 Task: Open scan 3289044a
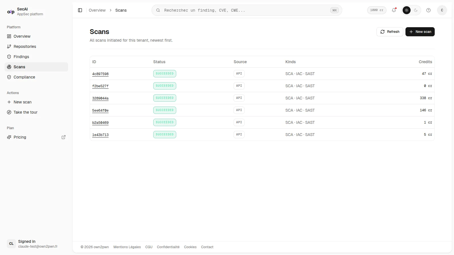[x=100, y=98]
